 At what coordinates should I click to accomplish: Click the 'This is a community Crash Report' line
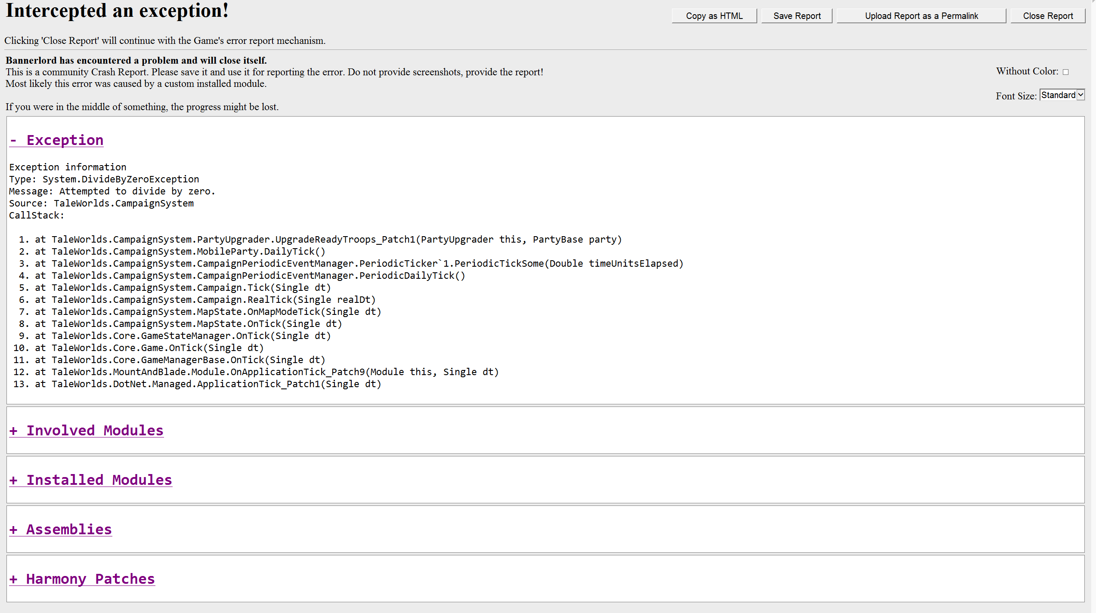pyautogui.click(x=275, y=72)
